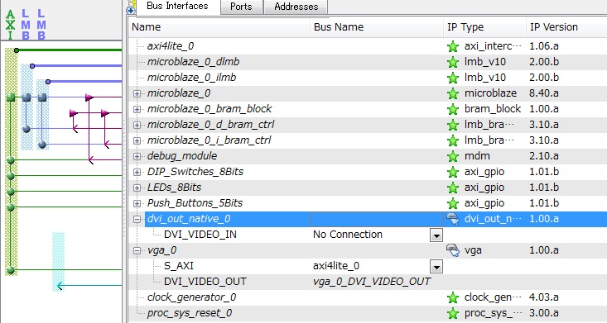Click star icon in microblaze_0_i_bram_ctrl row
Image resolution: width=607 pixels, height=323 pixels.
pyautogui.click(x=452, y=140)
